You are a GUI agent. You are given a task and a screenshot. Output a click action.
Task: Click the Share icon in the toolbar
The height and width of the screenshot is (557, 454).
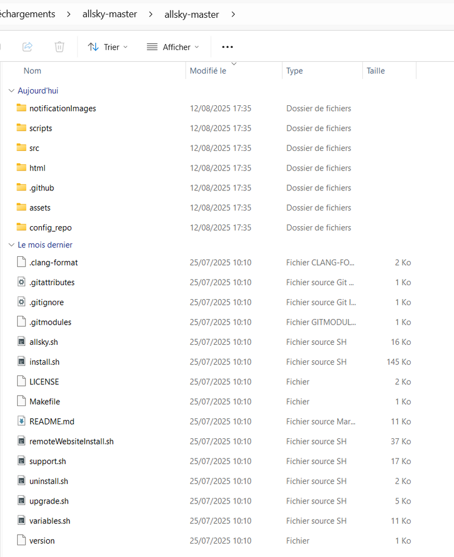pos(27,47)
